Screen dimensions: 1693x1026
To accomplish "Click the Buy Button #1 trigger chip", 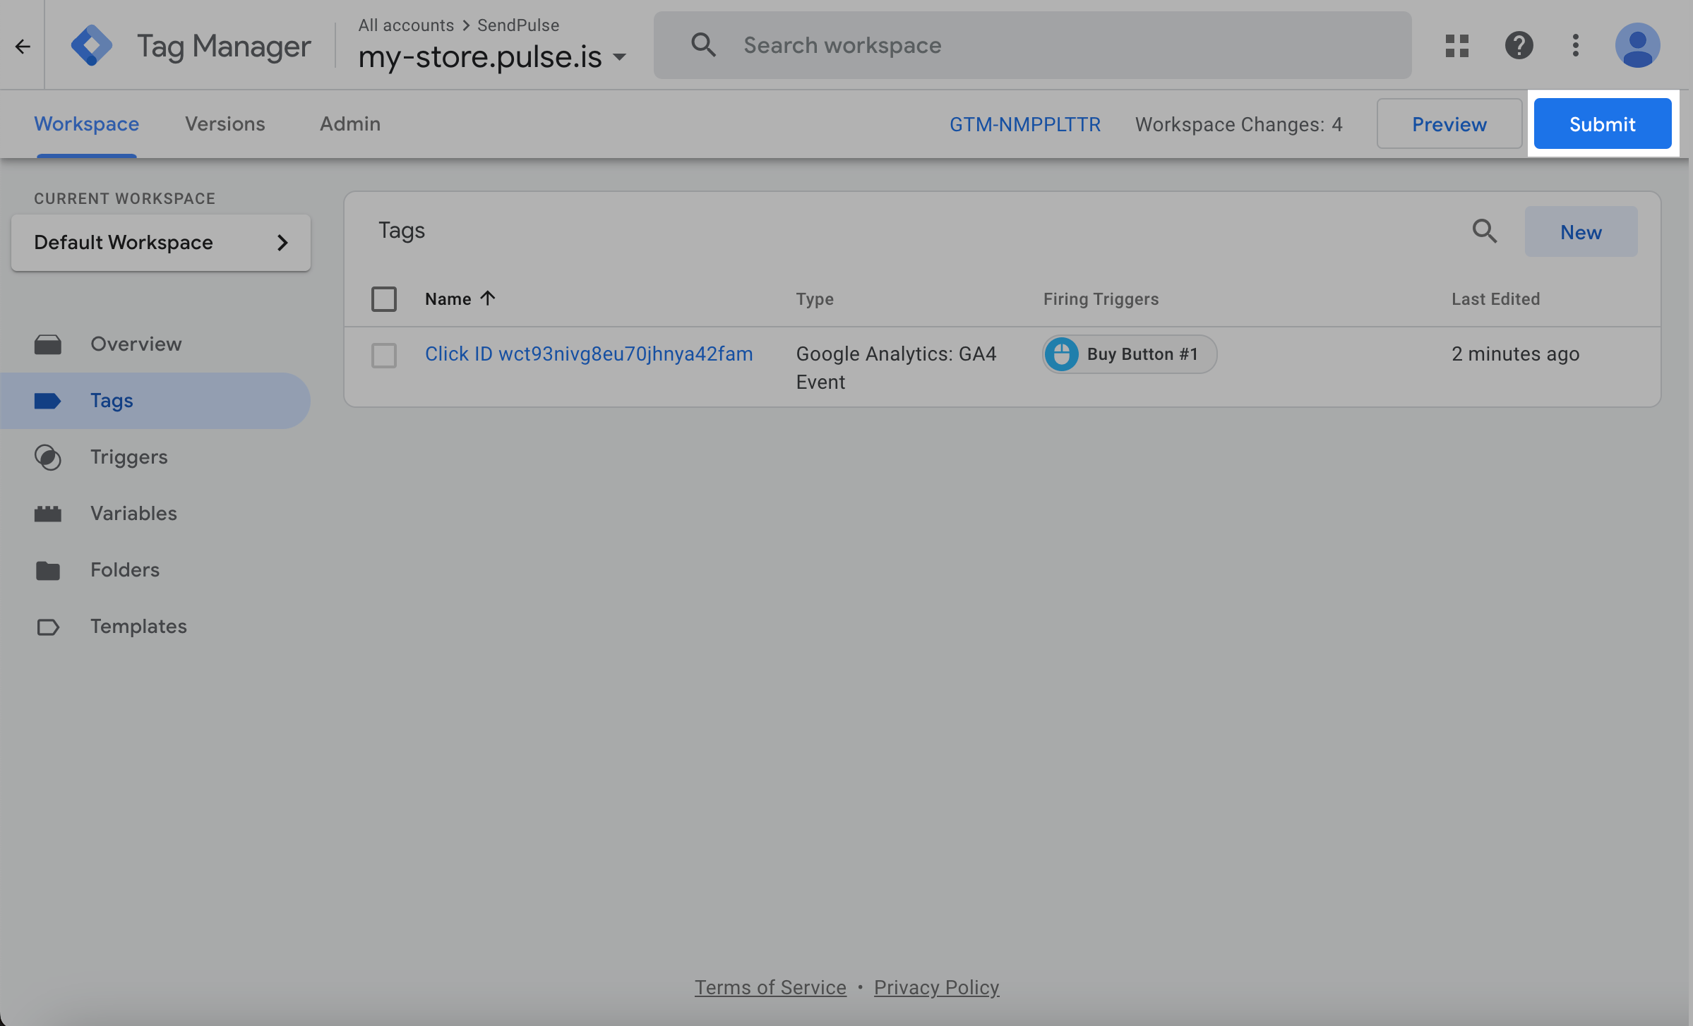I will (x=1130, y=354).
